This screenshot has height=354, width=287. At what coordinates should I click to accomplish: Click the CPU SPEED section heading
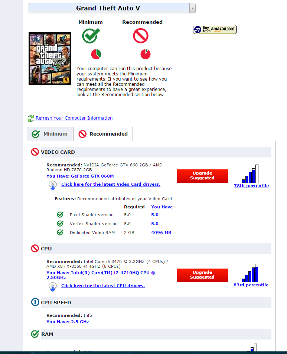pos(56,302)
